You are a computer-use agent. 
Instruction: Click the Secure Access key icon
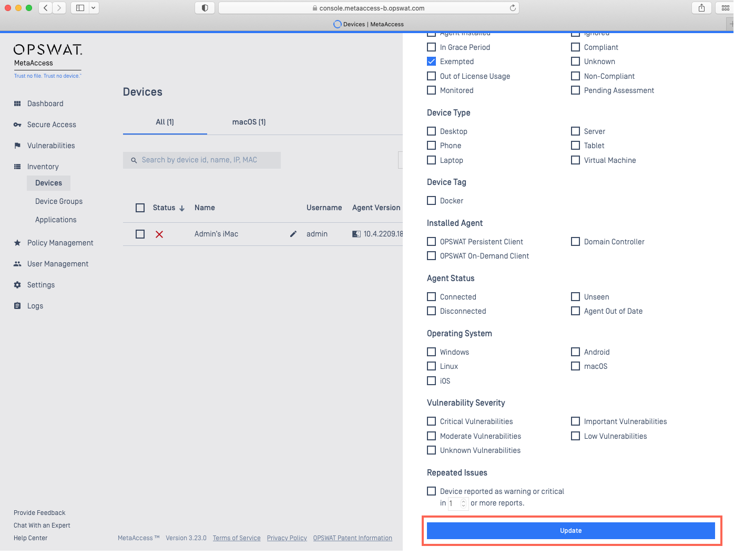pos(17,125)
